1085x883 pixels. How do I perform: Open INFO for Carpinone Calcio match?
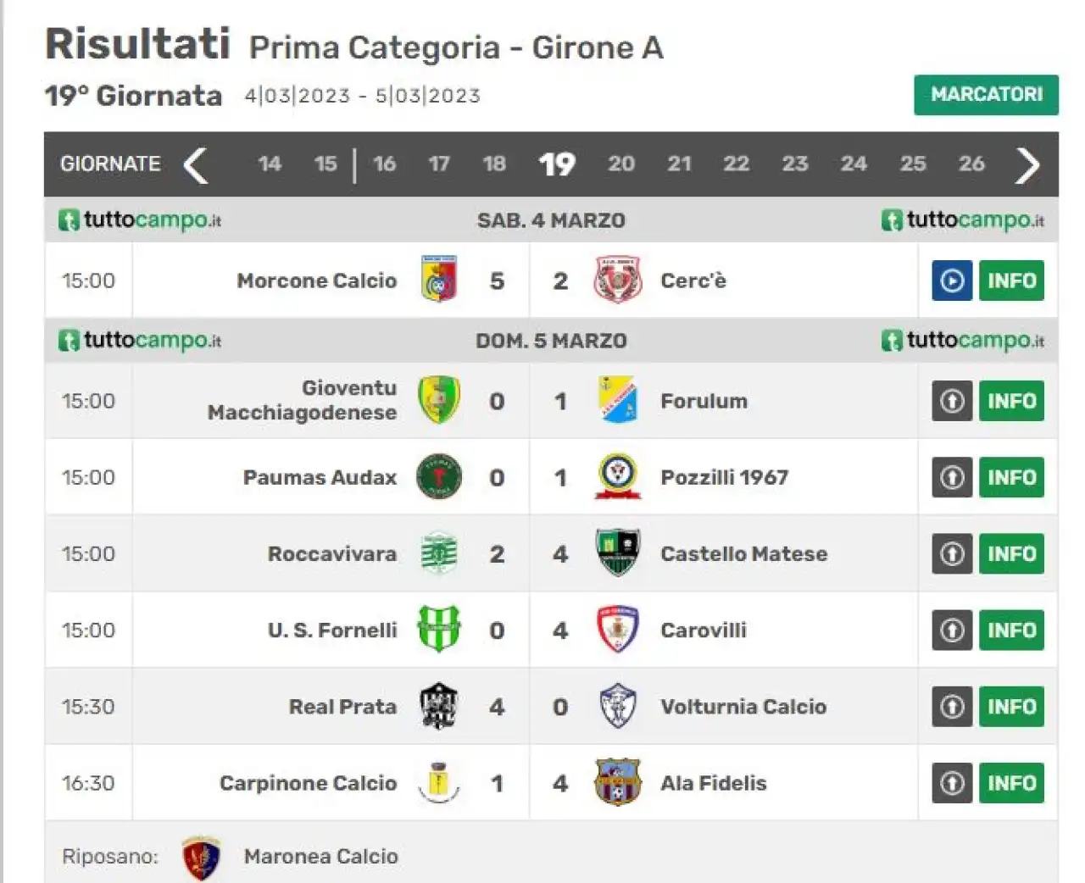[1011, 783]
